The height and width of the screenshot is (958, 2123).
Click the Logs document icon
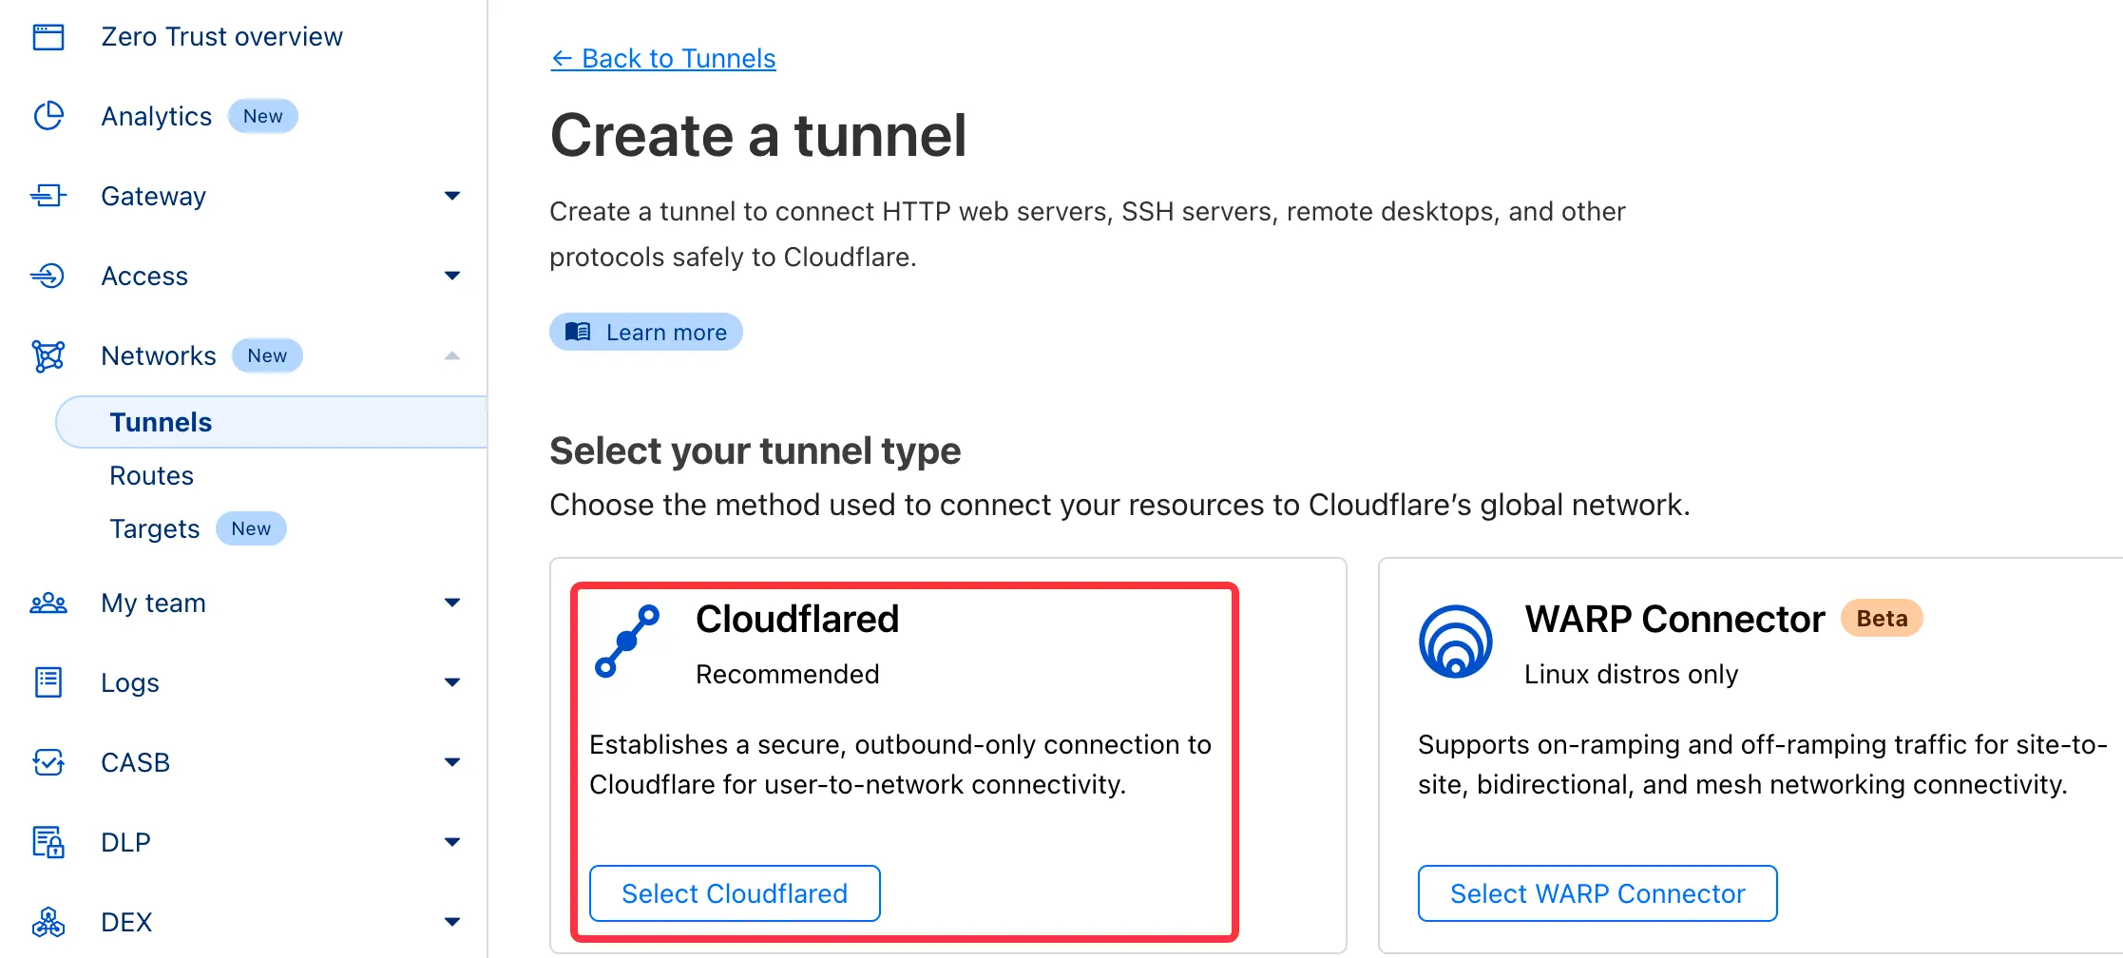(x=48, y=682)
